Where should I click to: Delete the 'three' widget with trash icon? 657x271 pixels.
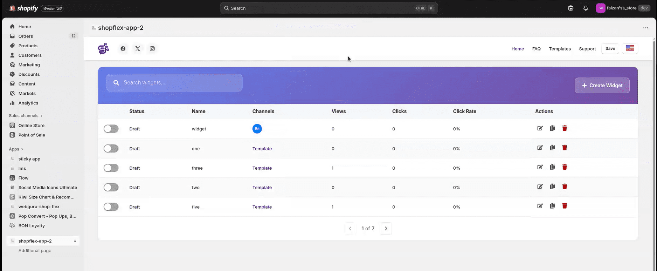(x=565, y=167)
